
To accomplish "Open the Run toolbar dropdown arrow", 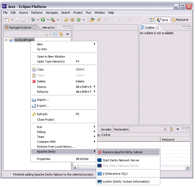I will [x=48, y=20].
